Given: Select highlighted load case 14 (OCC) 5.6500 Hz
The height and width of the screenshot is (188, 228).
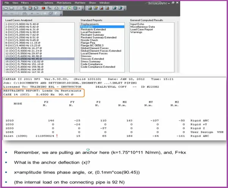Looking at the screenshot, I should pyautogui.click(x=39, y=59).
